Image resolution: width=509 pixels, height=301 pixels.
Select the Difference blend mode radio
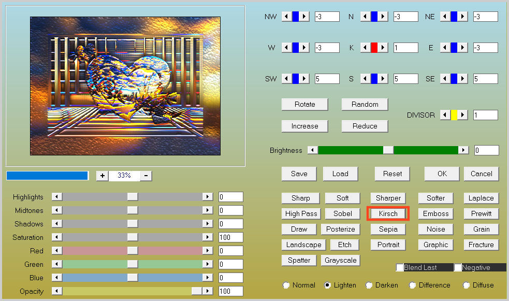[x=412, y=285]
